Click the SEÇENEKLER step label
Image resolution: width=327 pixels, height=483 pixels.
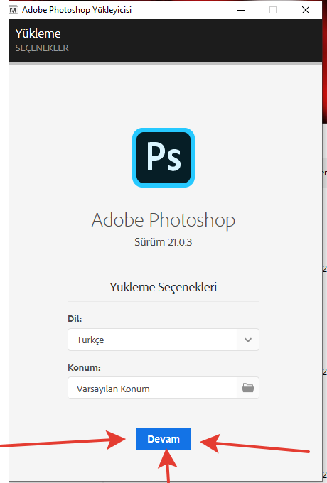[x=42, y=48]
